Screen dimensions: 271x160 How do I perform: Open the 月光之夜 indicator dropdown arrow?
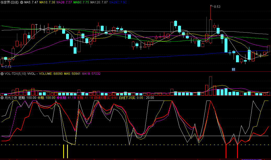click(x=2, y=98)
